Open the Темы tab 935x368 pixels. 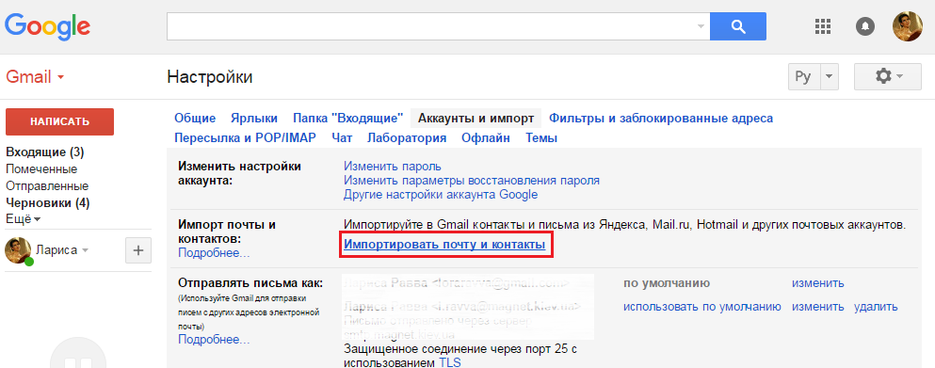(541, 138)
